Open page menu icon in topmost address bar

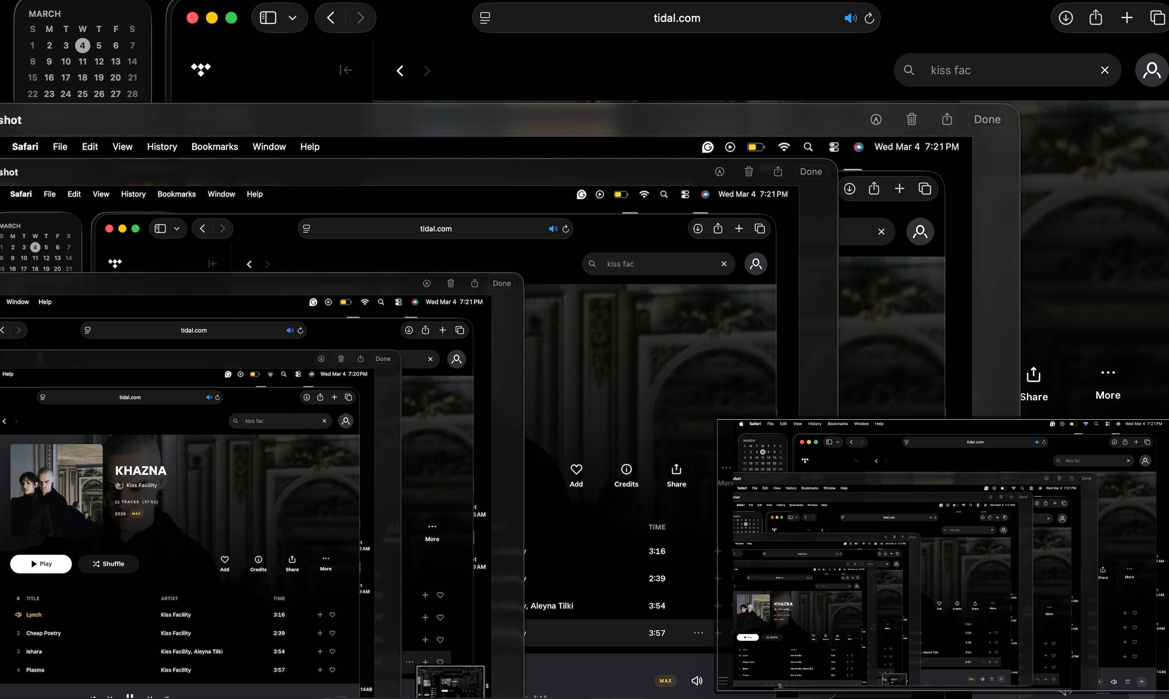pyautogui.click(x=485, y=18)
